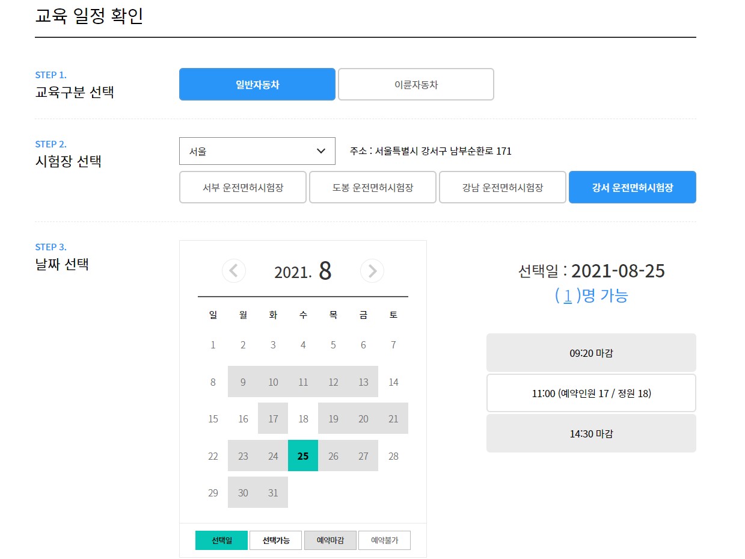
Task: Select August 18 on the calendar
Action: coord(303,419)
